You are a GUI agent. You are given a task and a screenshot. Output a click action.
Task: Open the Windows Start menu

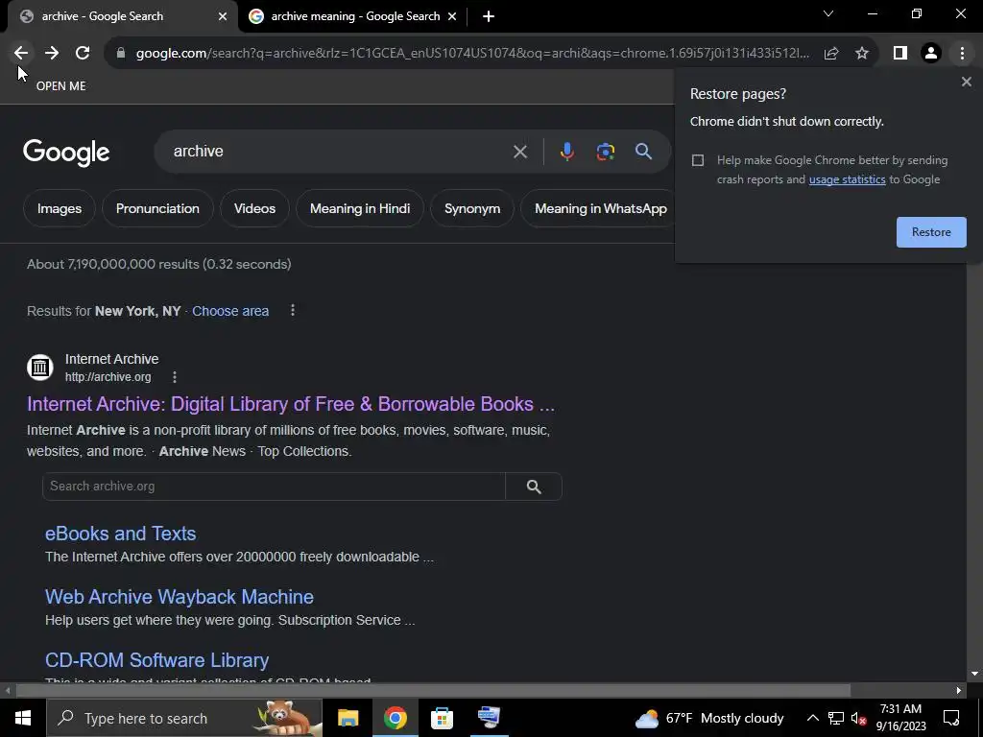click(23, 718)
